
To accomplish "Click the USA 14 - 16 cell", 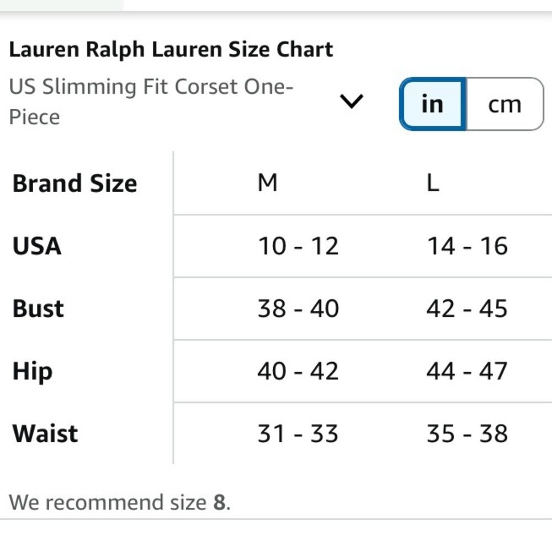I will pyautogui.click(x=467, y=246).
